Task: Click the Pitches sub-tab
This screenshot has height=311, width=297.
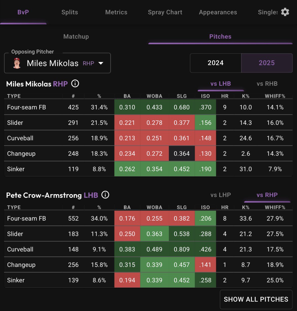Action: 220,37
